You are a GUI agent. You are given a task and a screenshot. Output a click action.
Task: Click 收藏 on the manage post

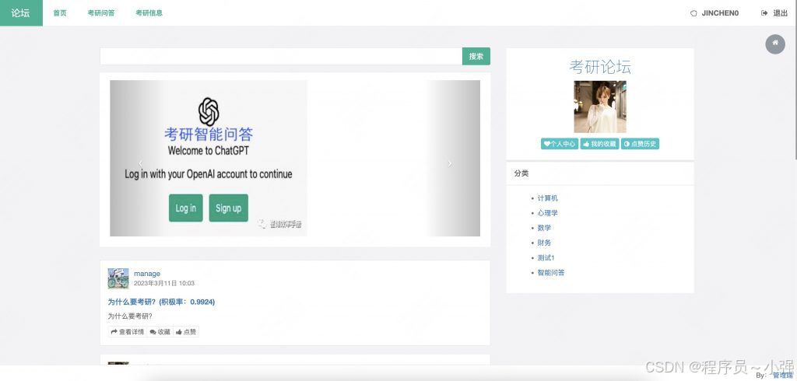point(160,332)
